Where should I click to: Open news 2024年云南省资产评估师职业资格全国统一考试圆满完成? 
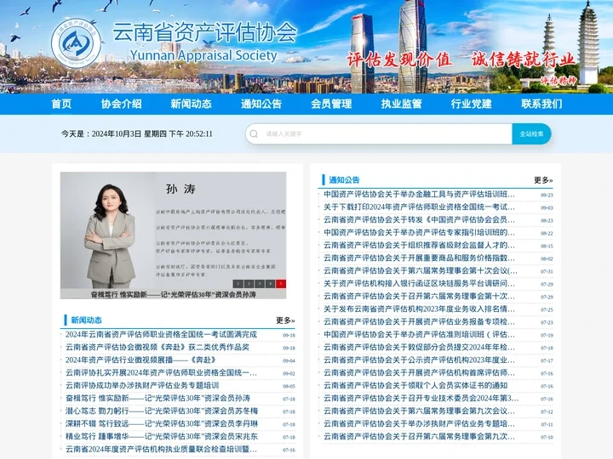(161, 335)
